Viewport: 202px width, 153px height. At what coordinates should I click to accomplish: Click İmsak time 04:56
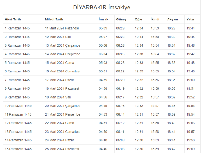pos(103,97)
